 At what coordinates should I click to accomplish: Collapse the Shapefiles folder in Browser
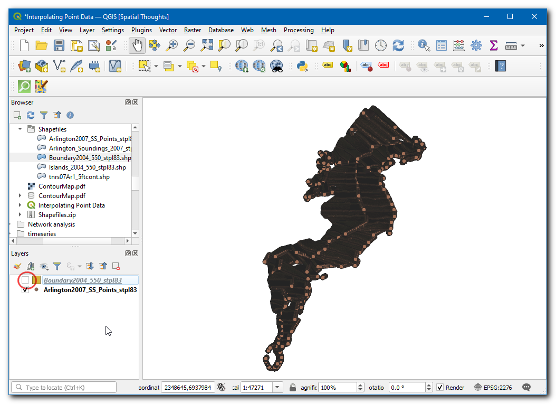[x=20, y=129]
